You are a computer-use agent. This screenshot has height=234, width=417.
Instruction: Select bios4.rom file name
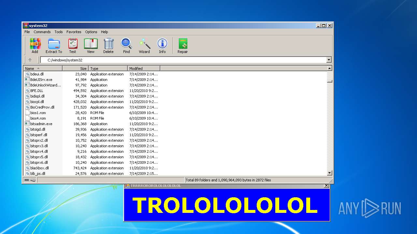click(38, 118)
